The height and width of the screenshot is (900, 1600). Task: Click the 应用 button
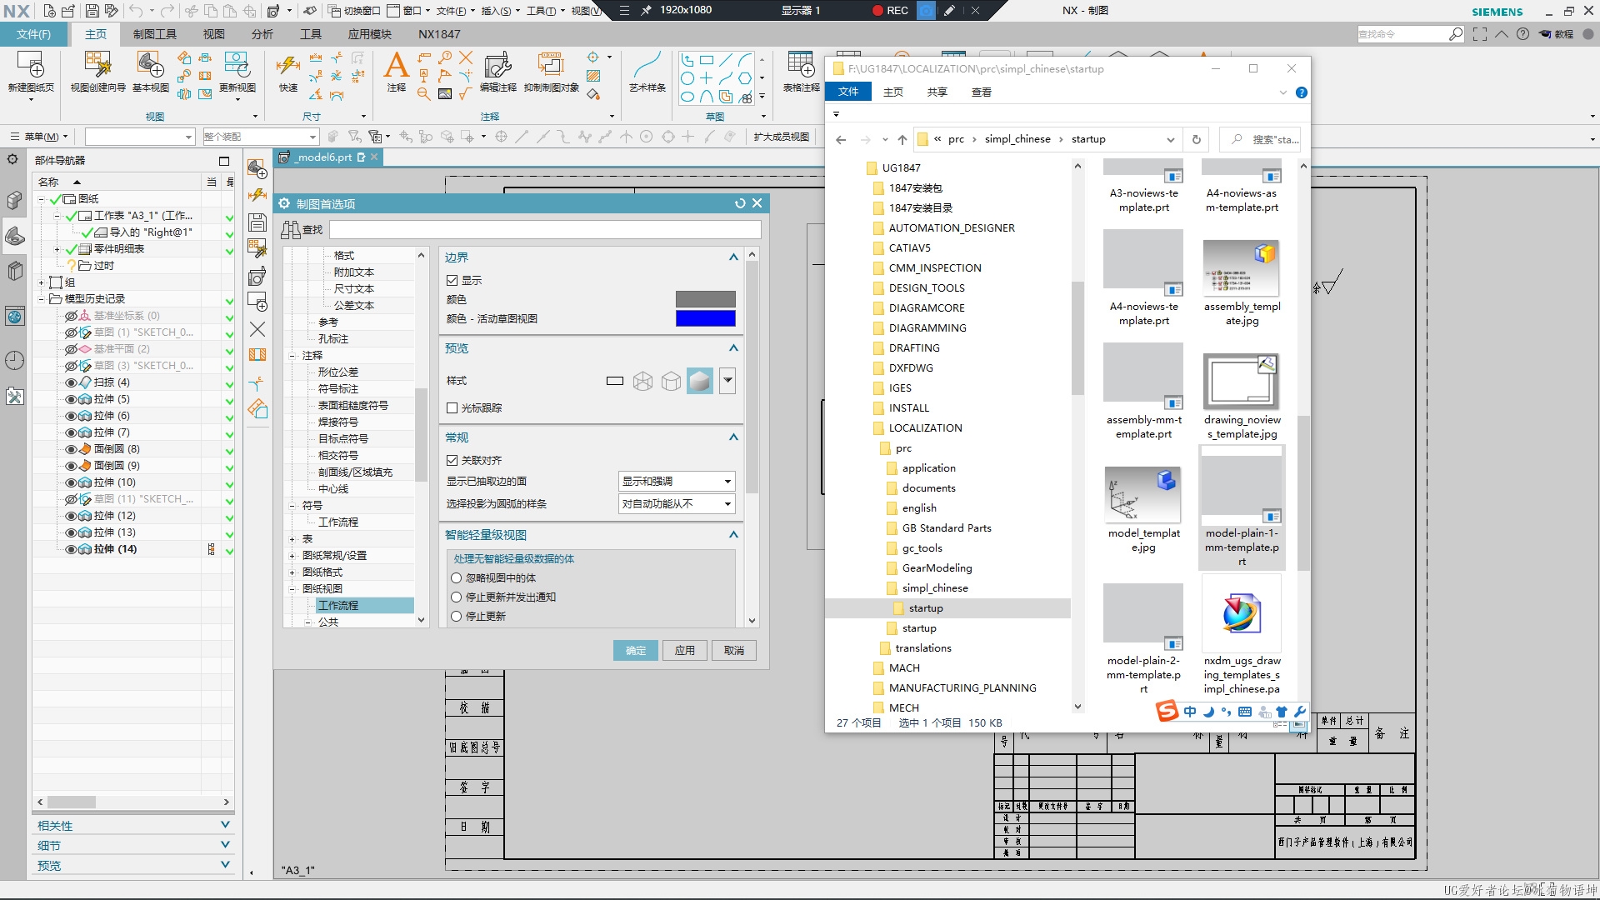point(685,651)
